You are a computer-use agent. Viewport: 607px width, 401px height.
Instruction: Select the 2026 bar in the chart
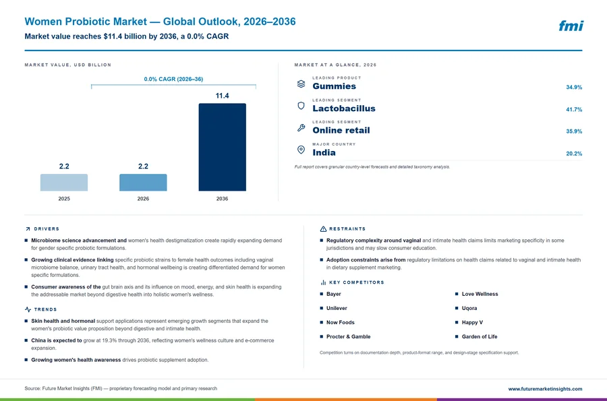[x=143, y=182]
